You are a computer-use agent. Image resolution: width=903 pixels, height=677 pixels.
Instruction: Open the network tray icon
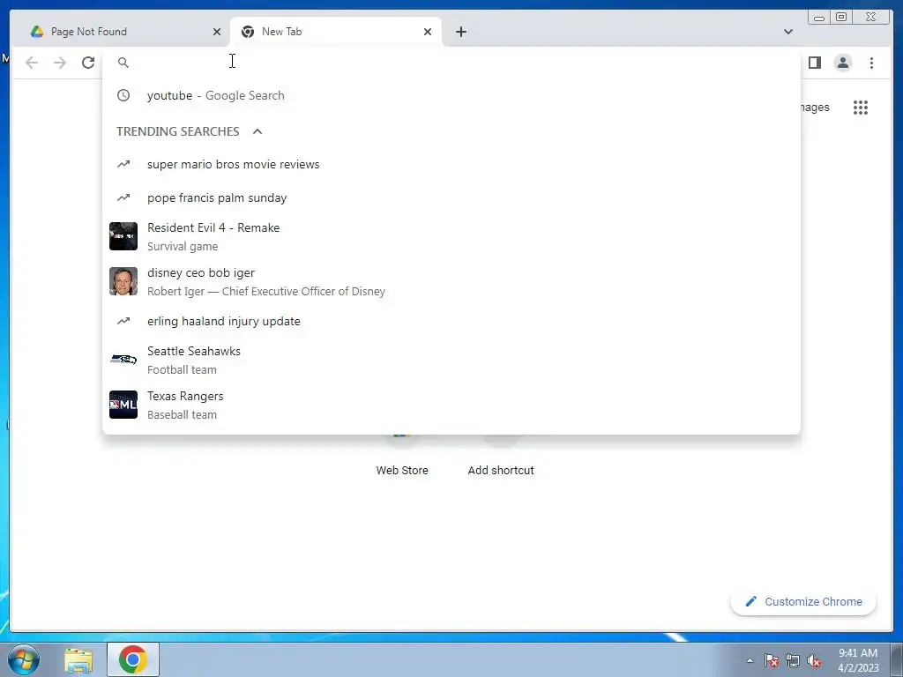point(793,660)
